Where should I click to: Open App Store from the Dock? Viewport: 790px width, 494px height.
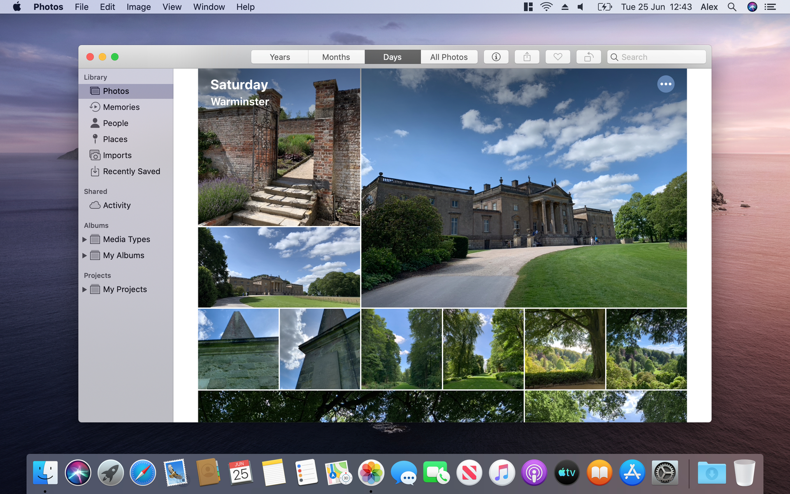(x=632, y=473)
